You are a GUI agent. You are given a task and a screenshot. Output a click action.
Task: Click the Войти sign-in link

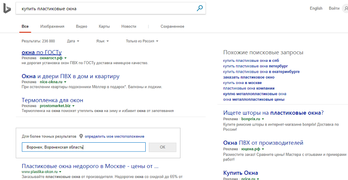334,8
